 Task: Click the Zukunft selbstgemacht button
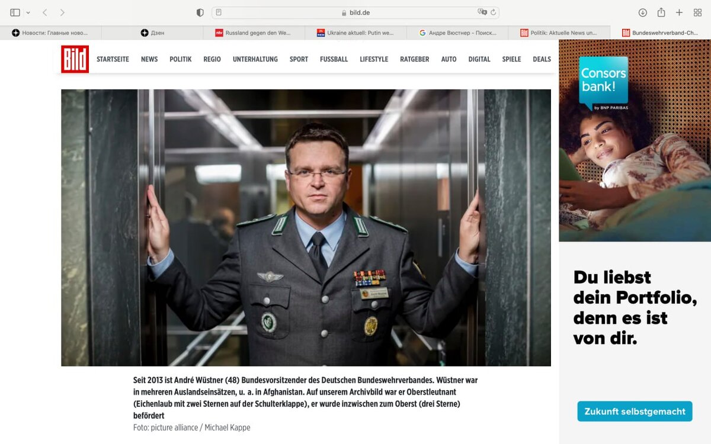[635, 411]
